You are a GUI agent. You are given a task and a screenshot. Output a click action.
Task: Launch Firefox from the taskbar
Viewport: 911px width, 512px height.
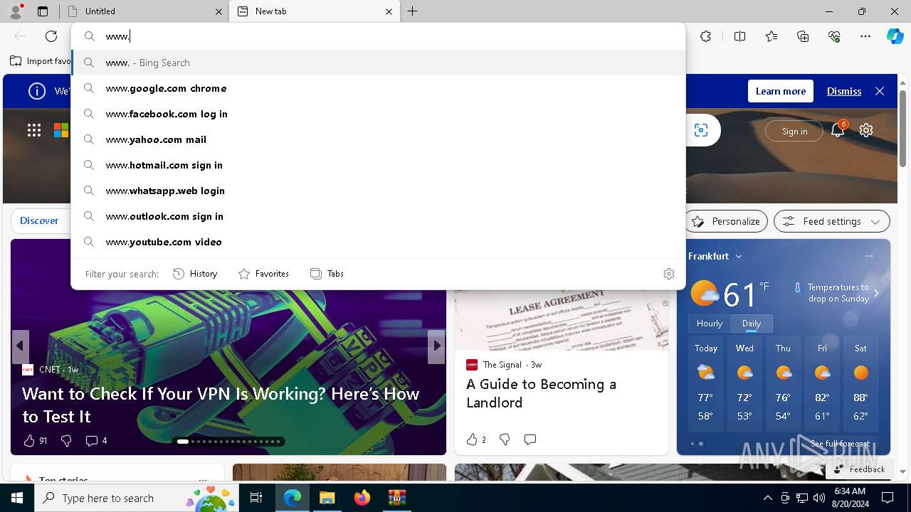[362, 498]
